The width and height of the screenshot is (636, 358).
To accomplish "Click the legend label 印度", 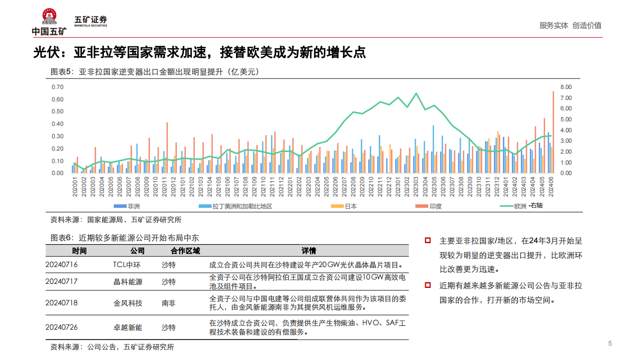I will tap(436, 206).
